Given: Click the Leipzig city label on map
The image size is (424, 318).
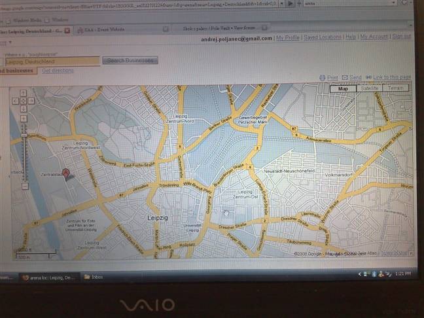Looking at the screenshot, I should [x=158, y=218].
